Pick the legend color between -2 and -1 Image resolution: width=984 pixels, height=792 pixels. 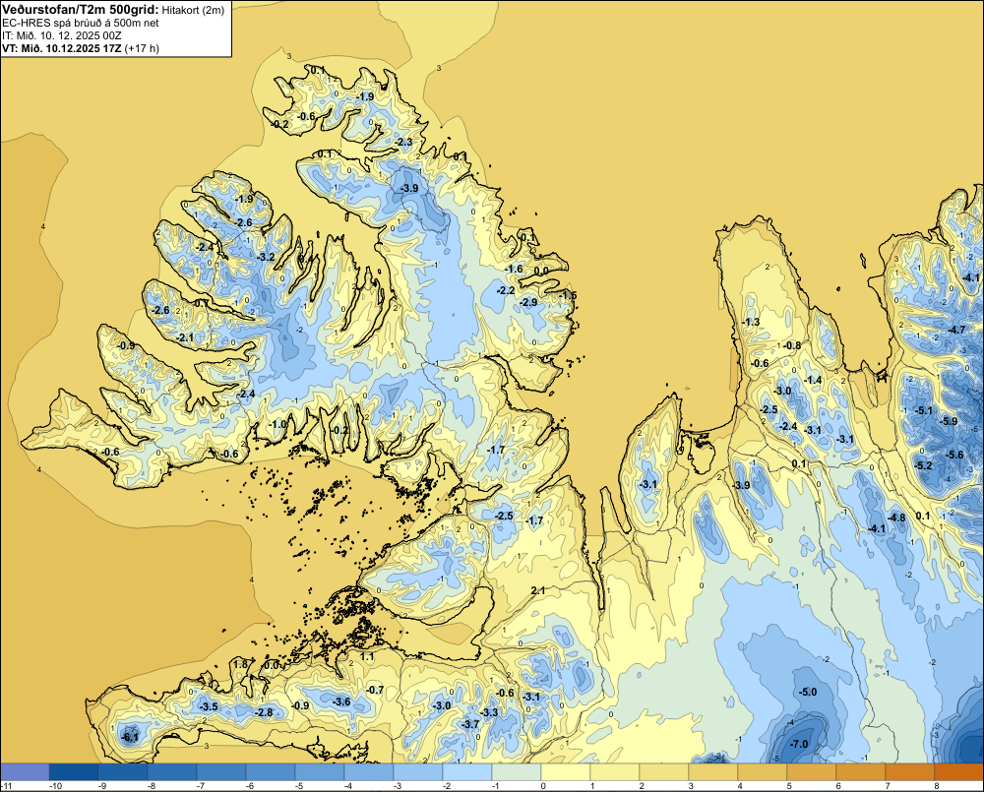point(467,772)
